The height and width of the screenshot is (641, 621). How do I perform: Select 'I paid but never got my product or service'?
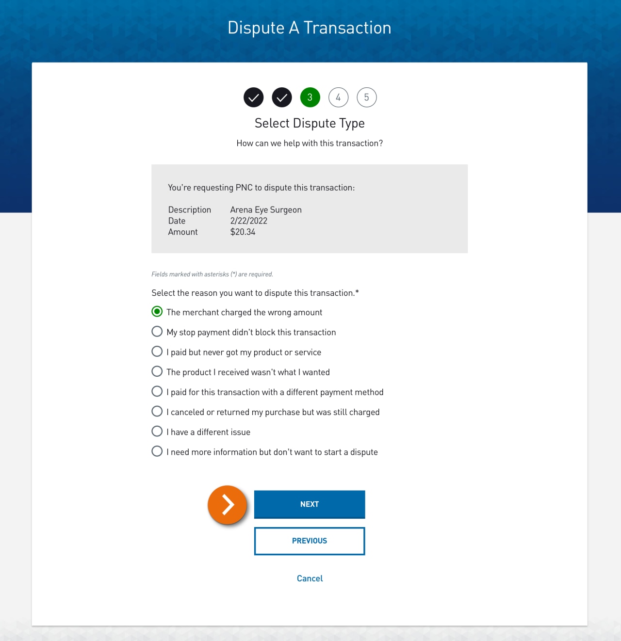(157, 351)
